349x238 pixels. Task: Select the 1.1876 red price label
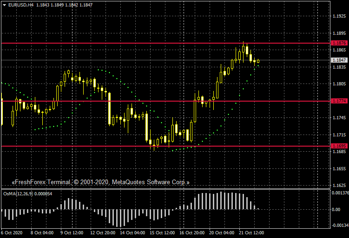[x=339, y=43]
